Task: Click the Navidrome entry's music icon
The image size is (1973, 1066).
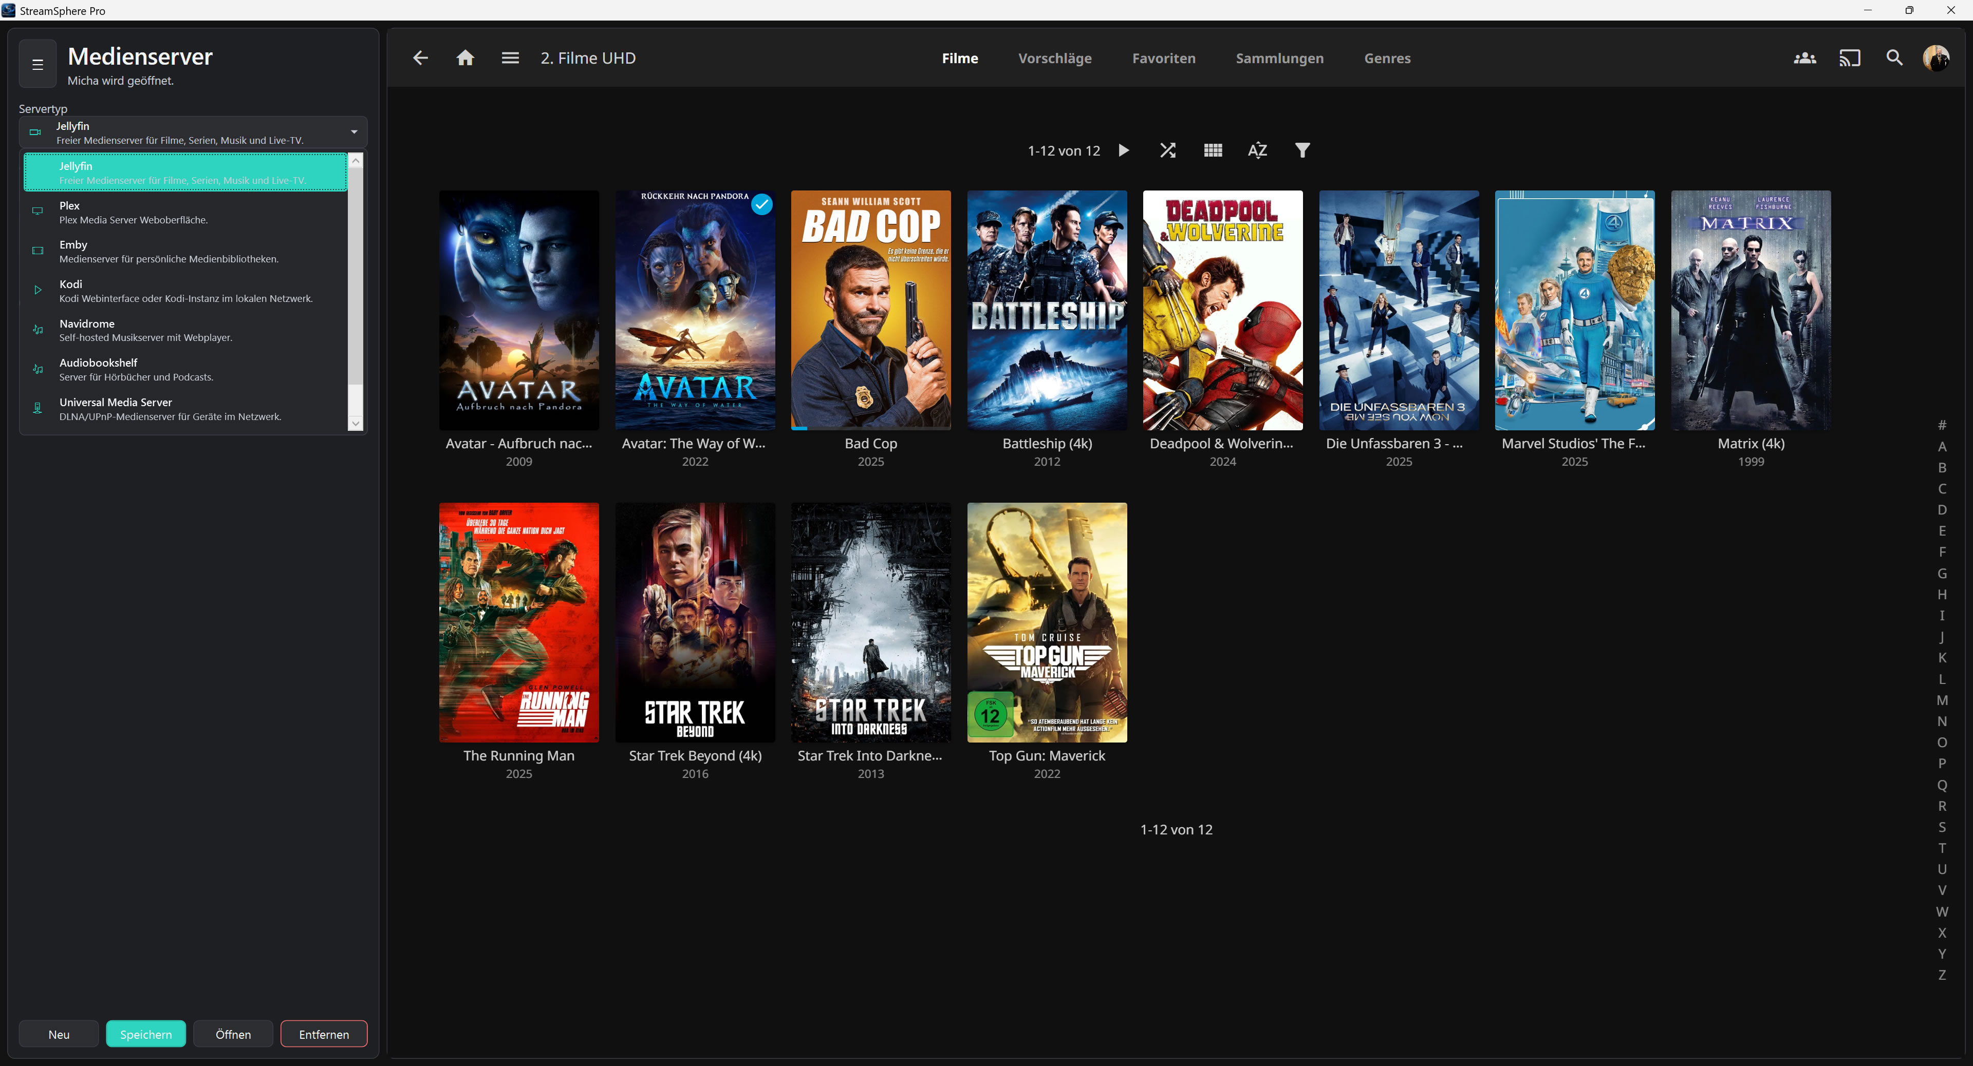Action: (x=38, y=330)
